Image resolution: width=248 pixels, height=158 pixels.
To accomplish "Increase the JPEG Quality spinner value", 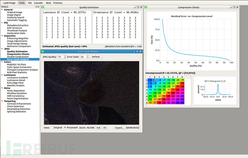I will coord(65,56).
